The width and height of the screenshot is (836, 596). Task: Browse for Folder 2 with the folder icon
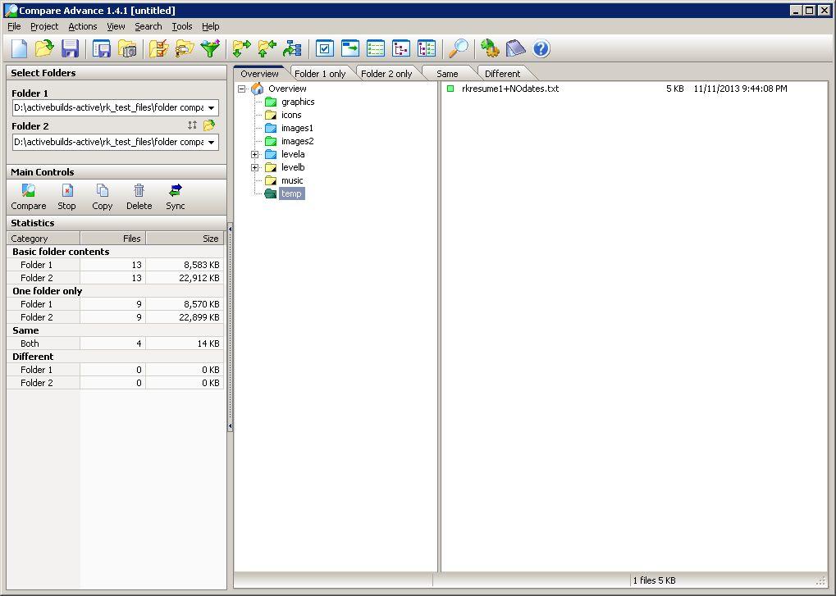[209, 125]
